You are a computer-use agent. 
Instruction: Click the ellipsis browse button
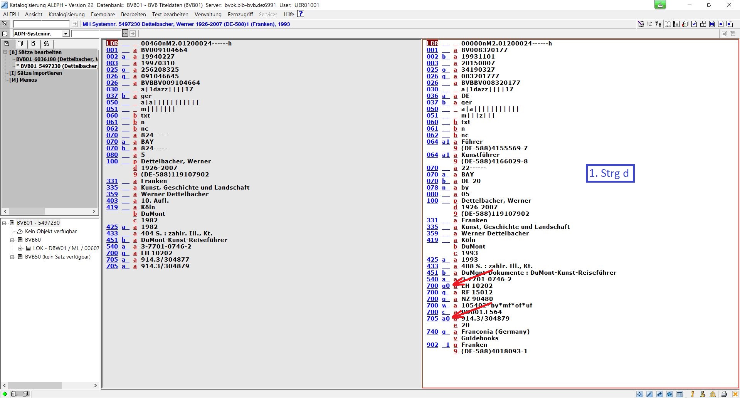pos(125,34)
